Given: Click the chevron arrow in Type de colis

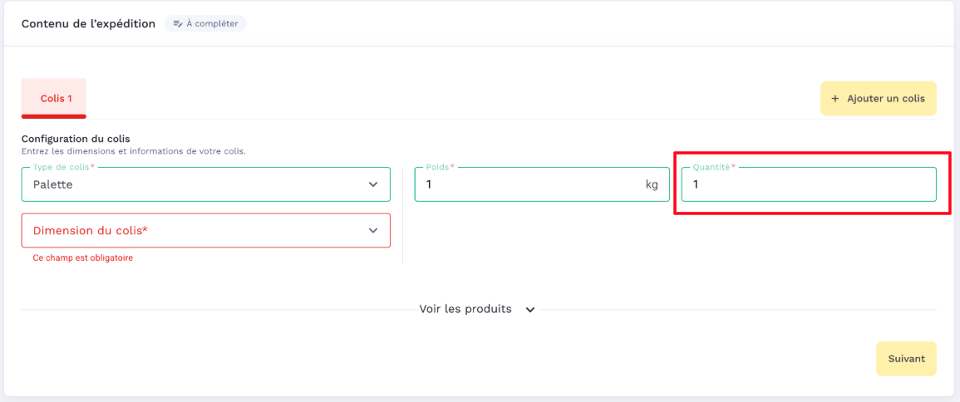Looking at the screenshot, I should (x=373, y=184).
